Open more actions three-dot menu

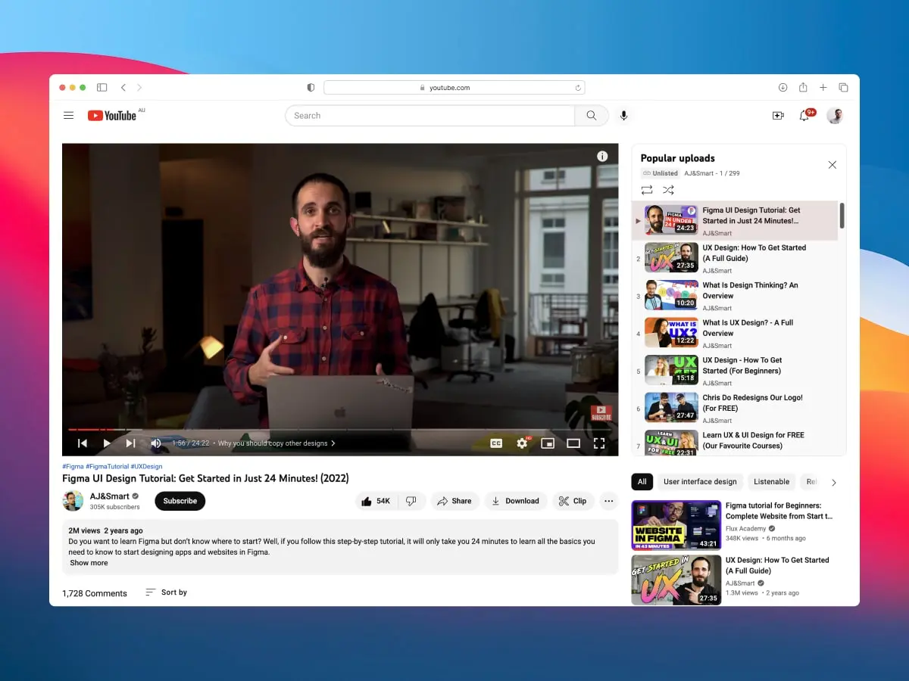click(608, 501)
